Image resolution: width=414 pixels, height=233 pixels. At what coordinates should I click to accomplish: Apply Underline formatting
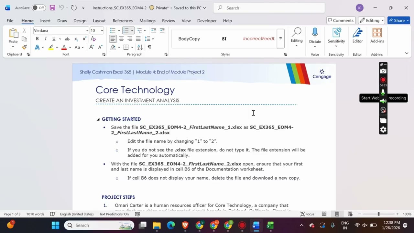click(54, 39)
